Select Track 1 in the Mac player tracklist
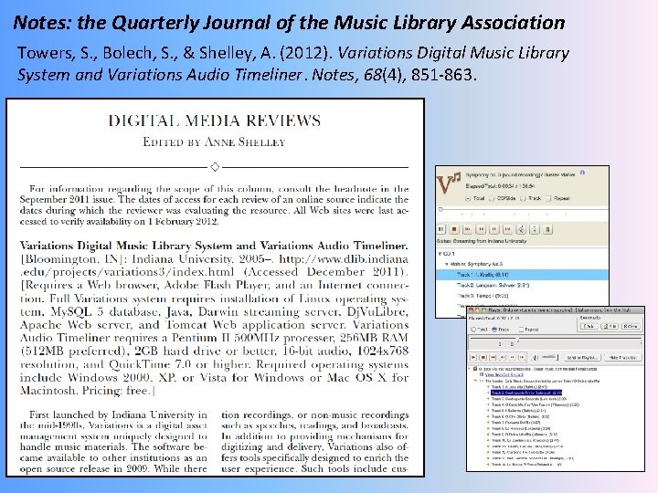658x493 pixels. 519,387
